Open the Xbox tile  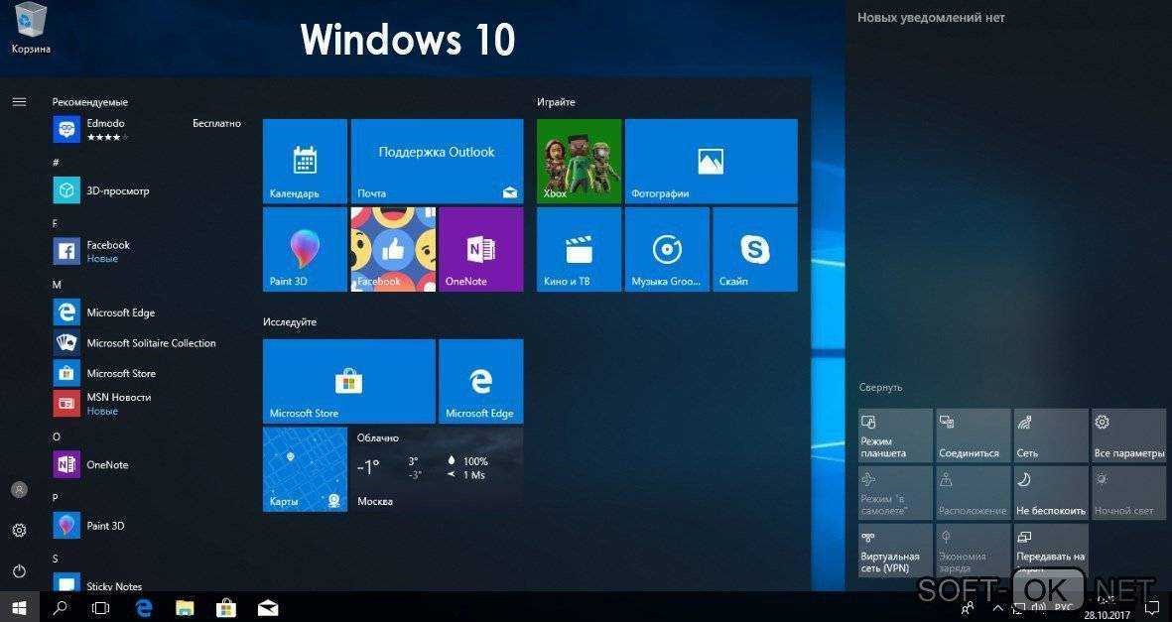coord(580,161)
